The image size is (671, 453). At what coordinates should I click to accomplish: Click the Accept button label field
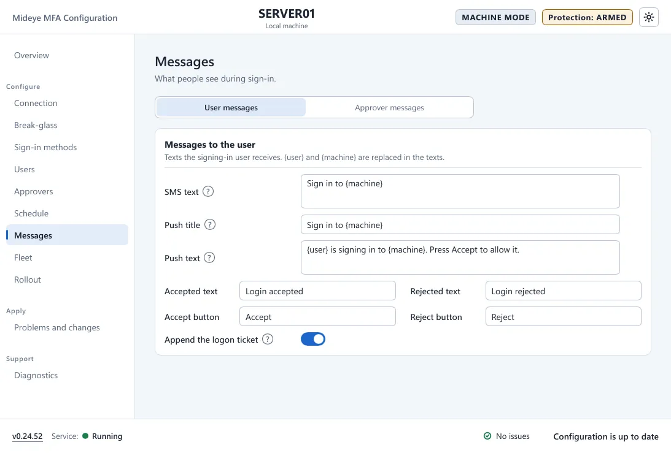point(317,316)
